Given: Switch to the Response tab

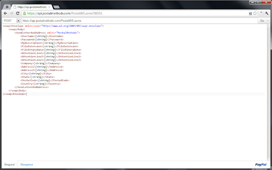Looking at the screenshot, I should point(27,164).
